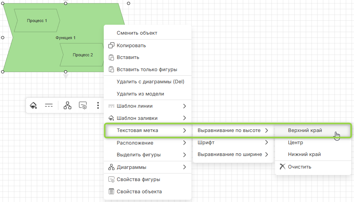Click Очистить to clear alignment

pyautogui.click(x=299, y=167)
